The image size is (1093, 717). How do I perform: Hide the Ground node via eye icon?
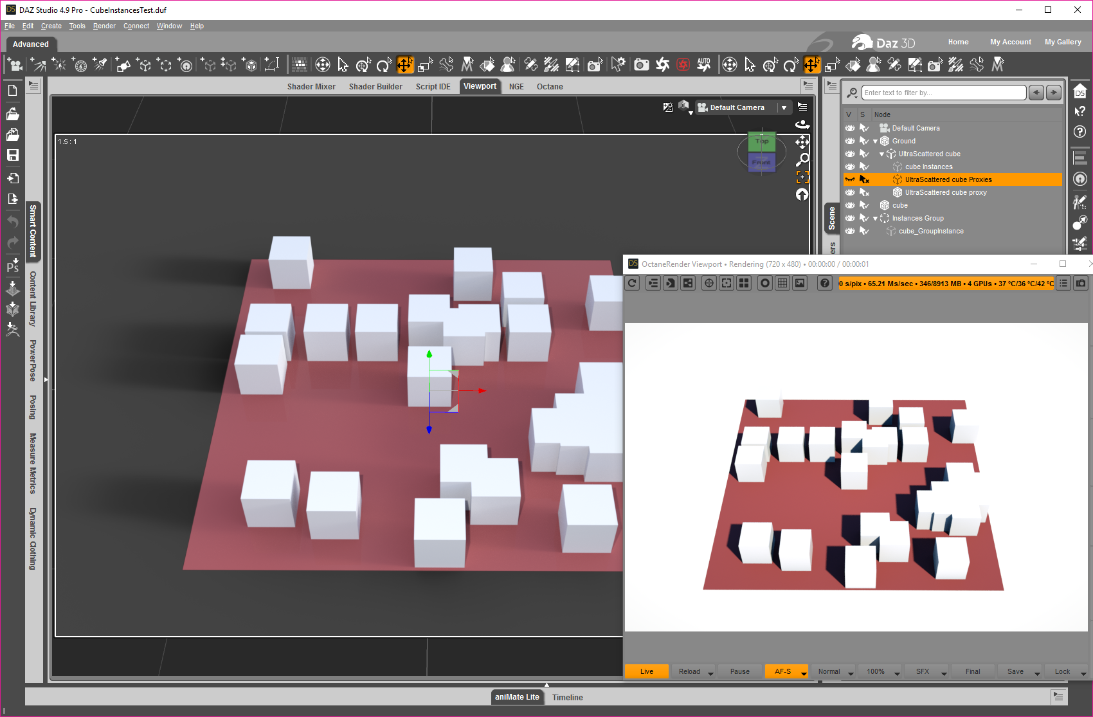coord(850,141)
